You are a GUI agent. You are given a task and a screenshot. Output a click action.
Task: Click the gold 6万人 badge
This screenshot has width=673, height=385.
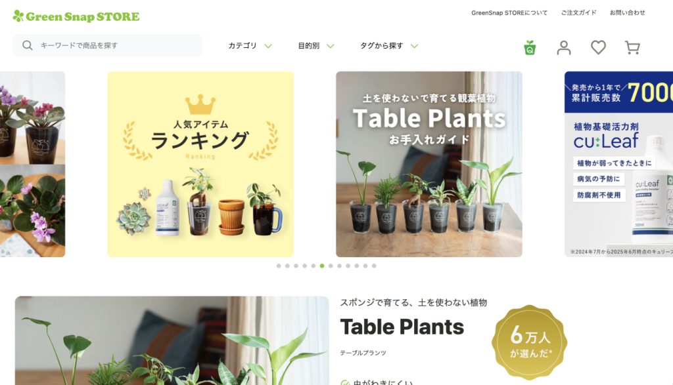click(529, 342)
